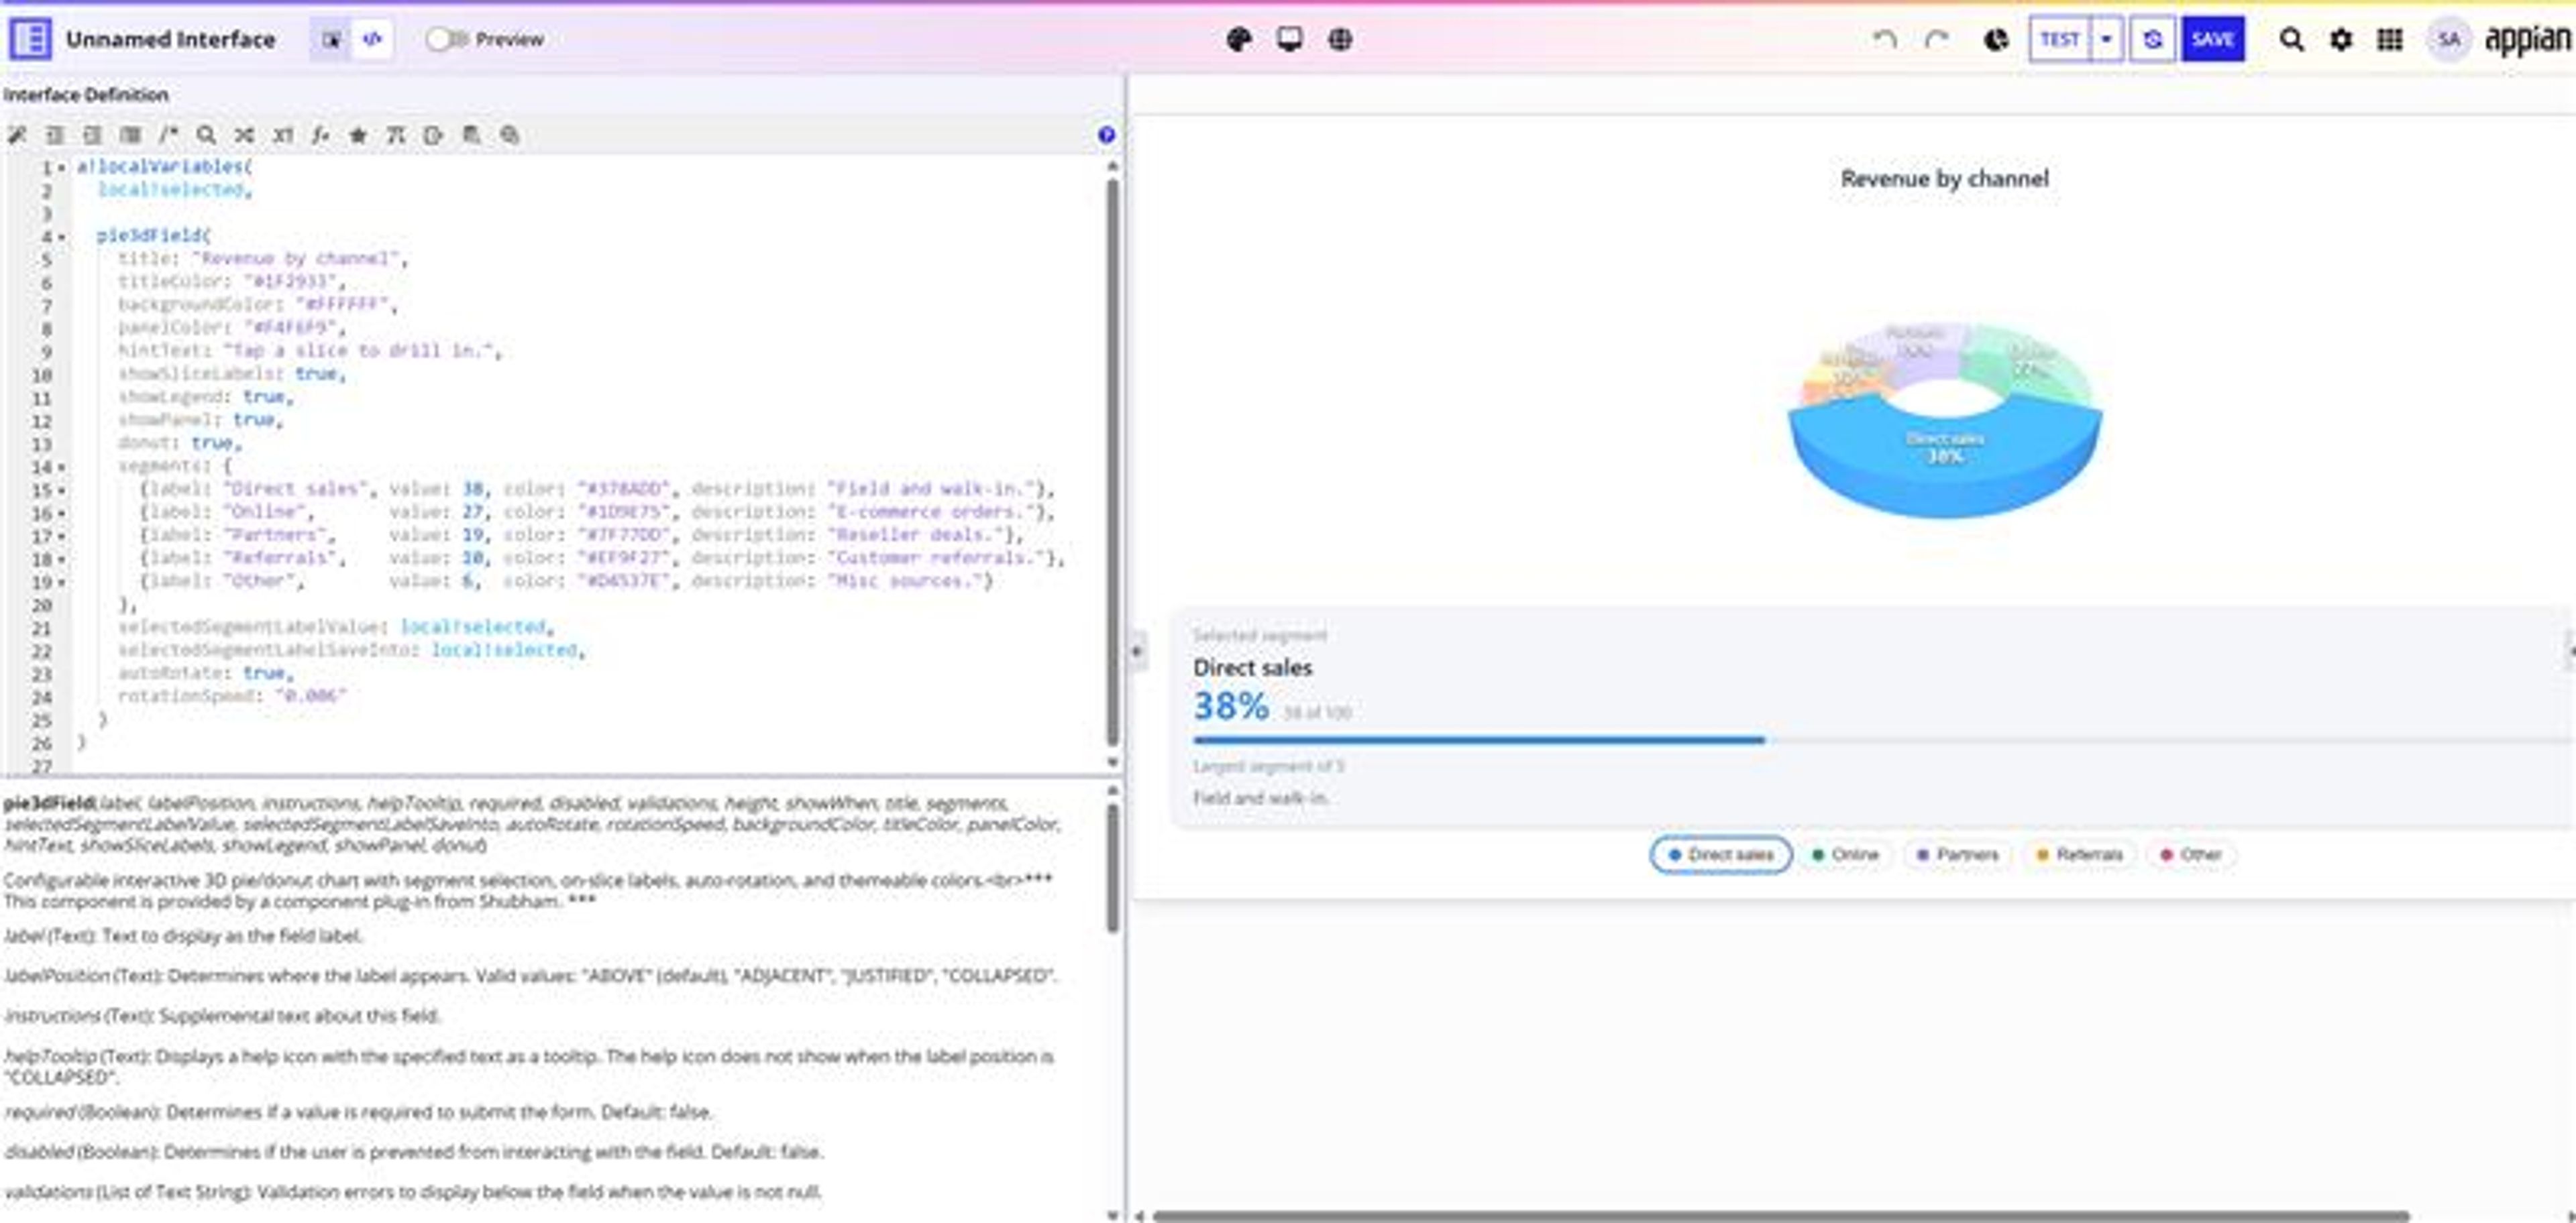The height and width of the screenshot is (1223, 2576).
Task: Collapse code fold at line 15
Action: tap(62, 491)
